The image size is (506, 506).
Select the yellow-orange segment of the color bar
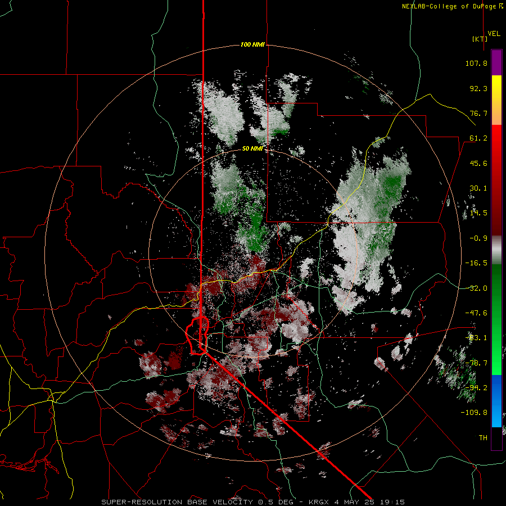tap(496, 100)
